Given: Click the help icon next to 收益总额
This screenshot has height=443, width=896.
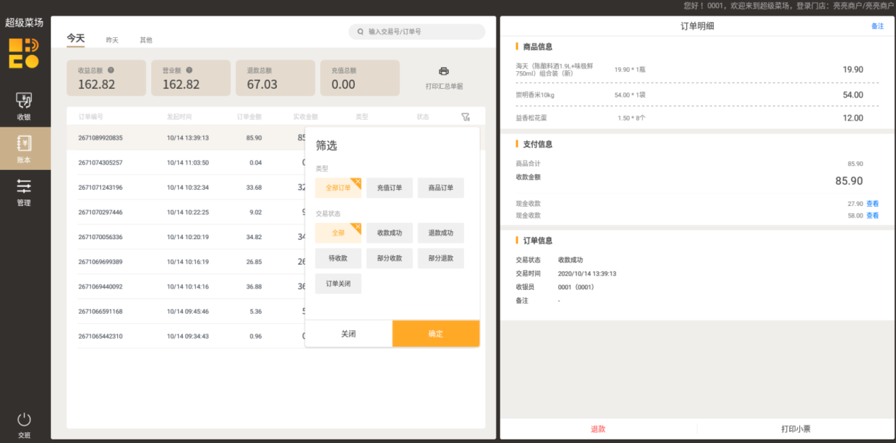Looking at the screenshot, I should (x=111, y=70).
